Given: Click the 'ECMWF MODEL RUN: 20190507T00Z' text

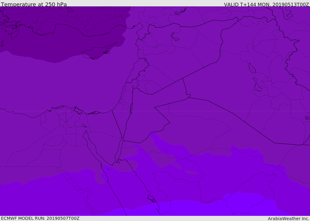Looking at the screenshot, I should point(40,218).
